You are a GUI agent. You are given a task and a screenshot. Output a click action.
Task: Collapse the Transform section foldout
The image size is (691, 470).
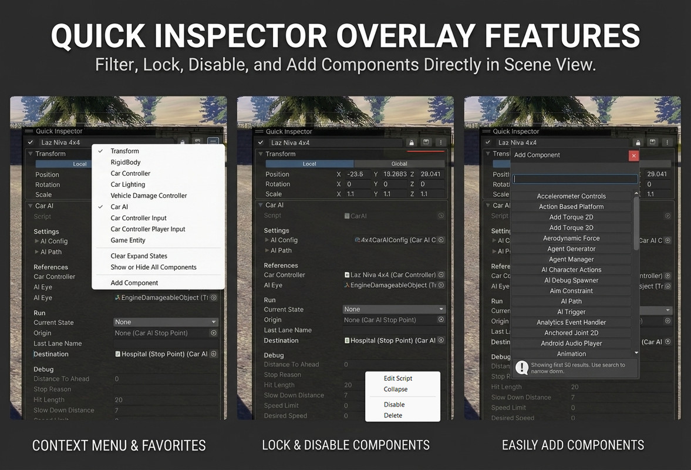[x=261, y=154]
